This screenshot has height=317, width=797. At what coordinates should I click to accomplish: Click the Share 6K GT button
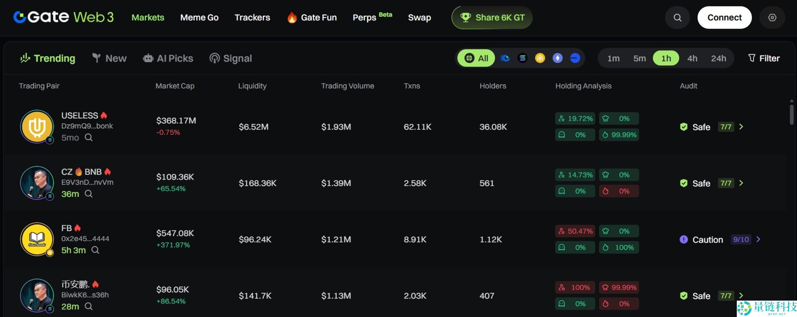492,17
